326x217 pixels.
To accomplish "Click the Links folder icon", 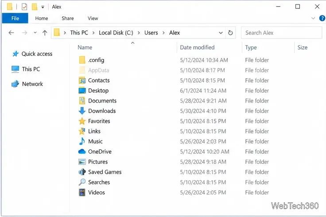I will [82, 131].
